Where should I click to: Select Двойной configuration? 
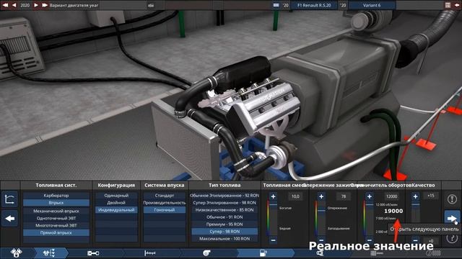pyautogui.click(x=116, y=203)
